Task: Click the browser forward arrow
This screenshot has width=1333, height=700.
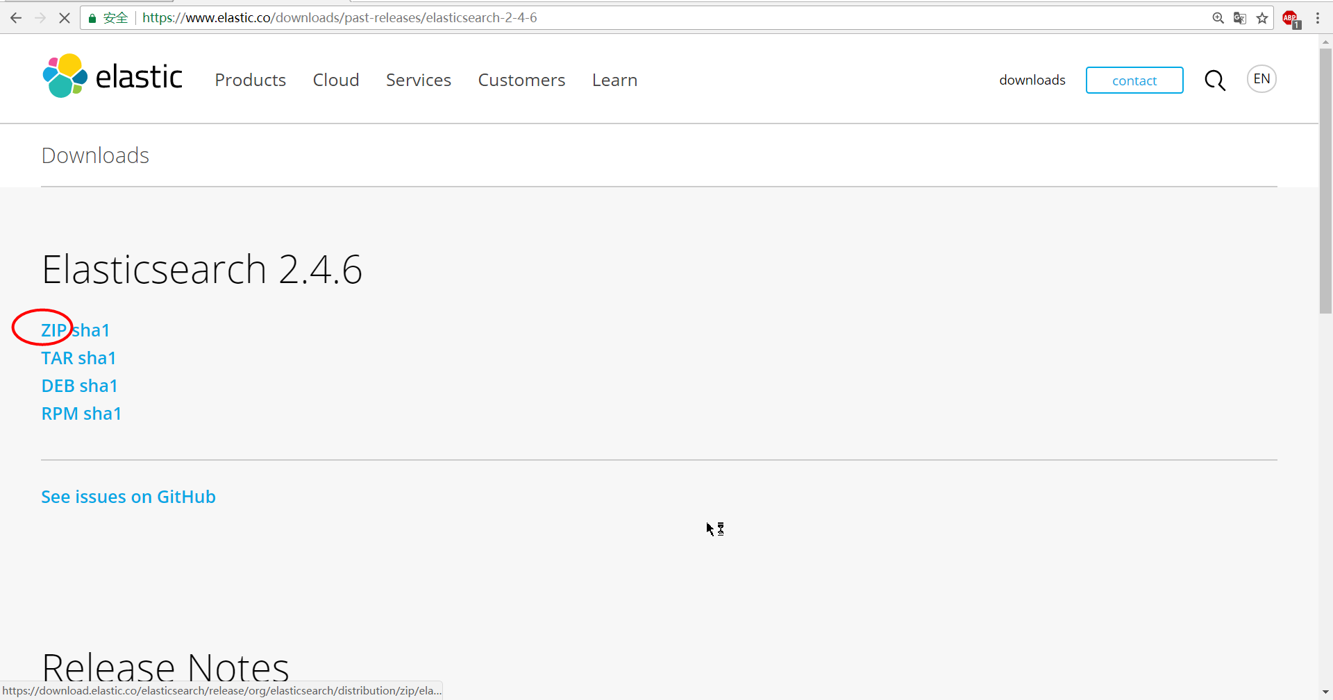Action: click(x=40, y=18)
